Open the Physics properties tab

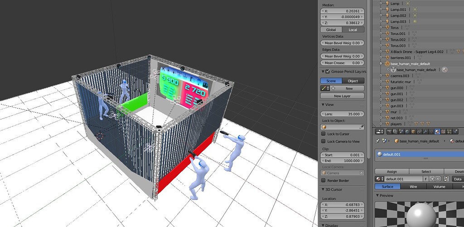click(455, 132)
